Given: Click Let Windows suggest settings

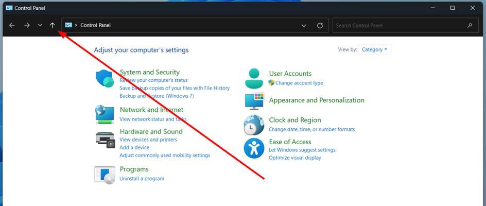Looking at the screenshot, I should [x=302, y=150].
